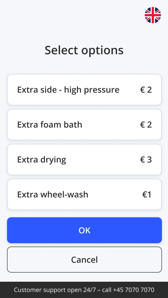Click the customer support footer bar
Viewport: 168px width, 298px height.
84,290
